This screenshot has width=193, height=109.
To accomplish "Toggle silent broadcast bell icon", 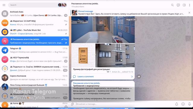I will click(x=177, y=104).
